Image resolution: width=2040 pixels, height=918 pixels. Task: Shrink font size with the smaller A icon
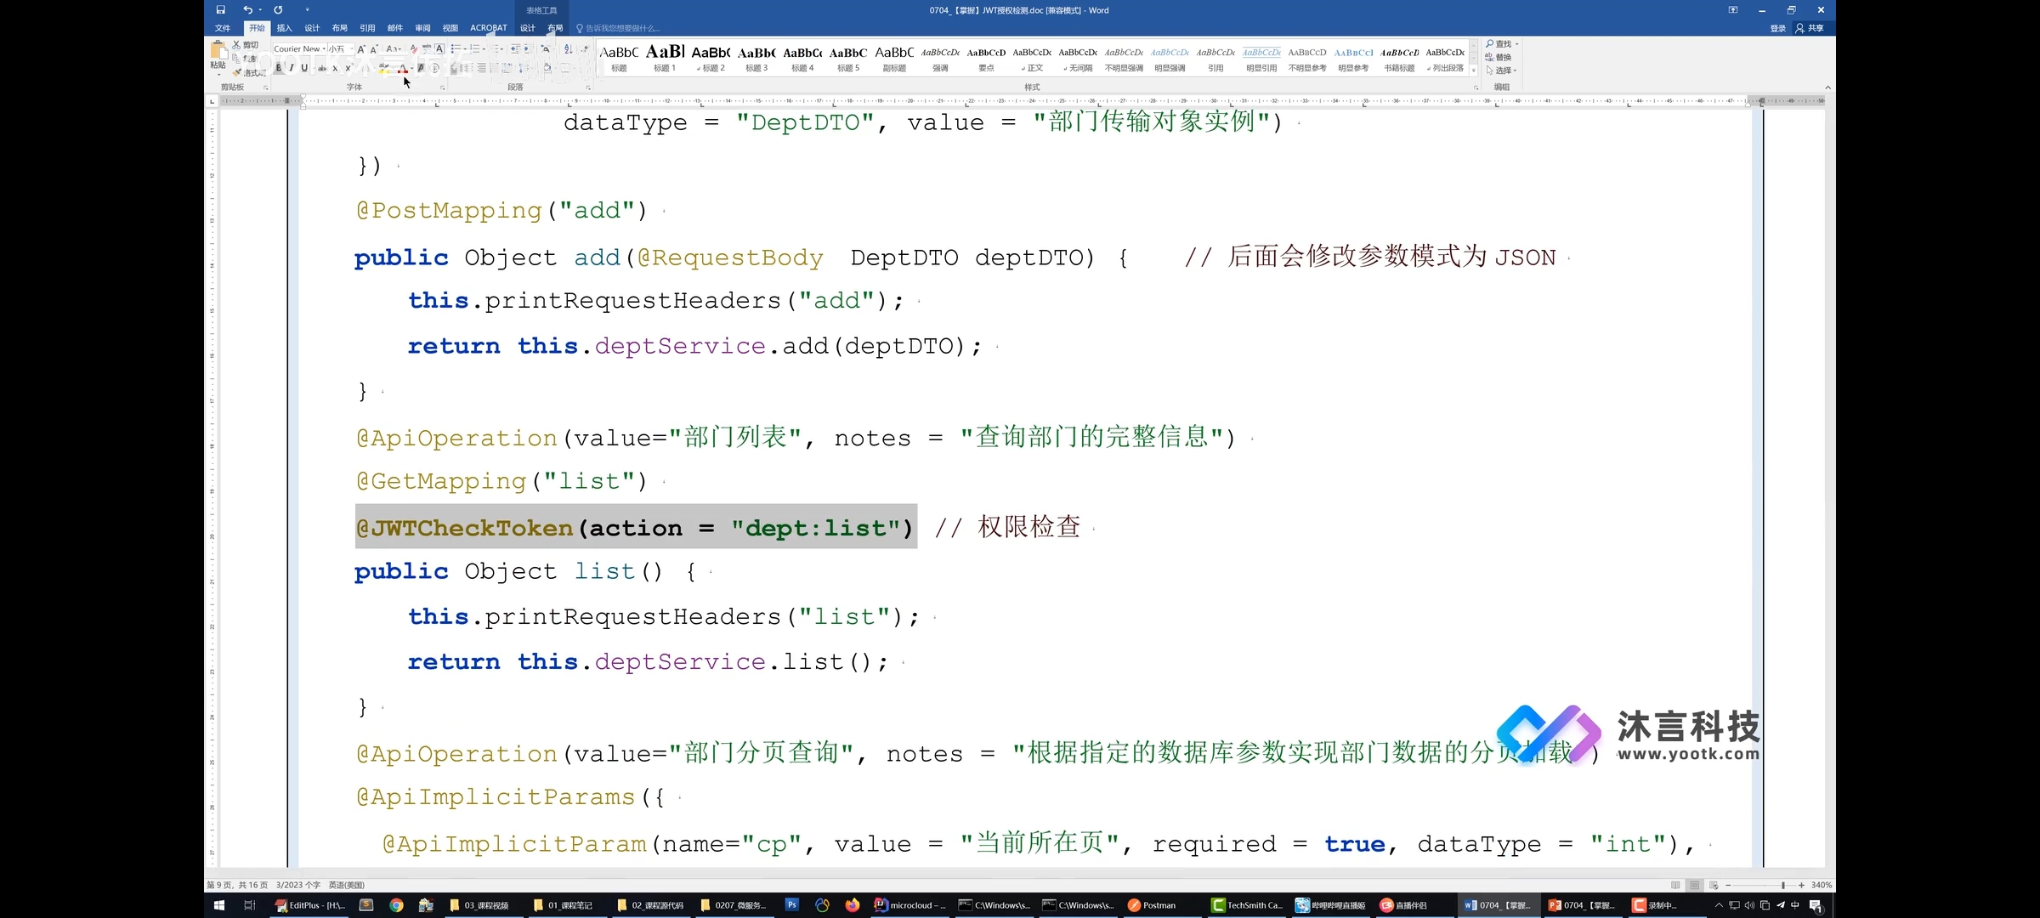(x=374, y=49)
